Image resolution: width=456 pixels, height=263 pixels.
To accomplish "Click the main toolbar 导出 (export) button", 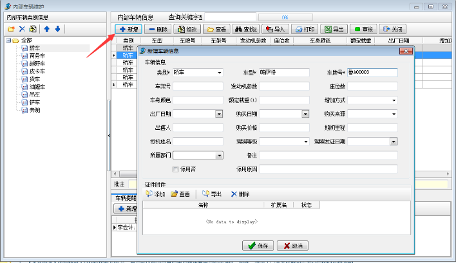I will point(334,30).
